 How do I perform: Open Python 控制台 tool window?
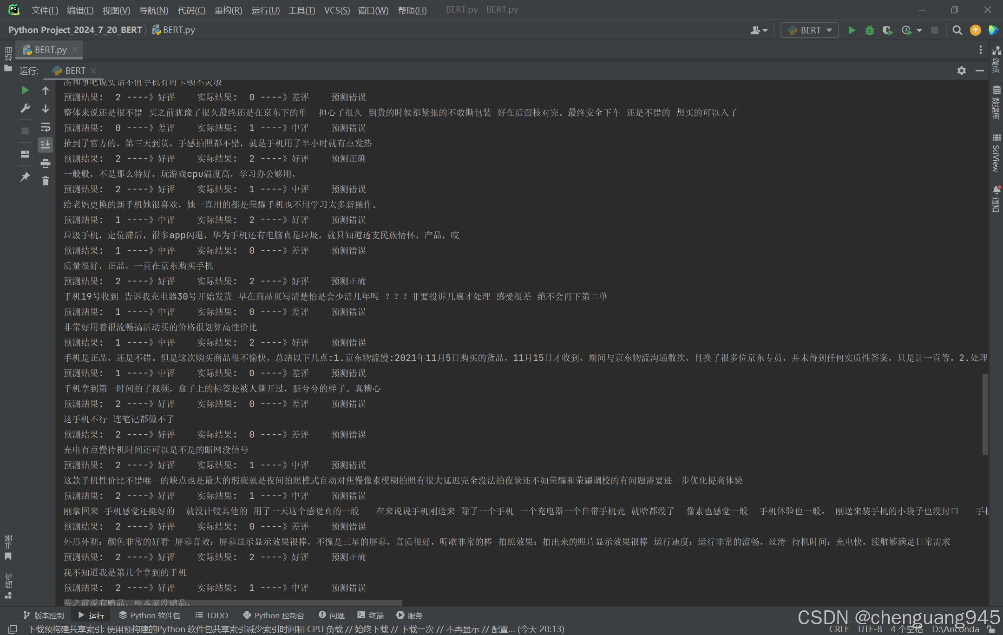[x=274, y=615]
